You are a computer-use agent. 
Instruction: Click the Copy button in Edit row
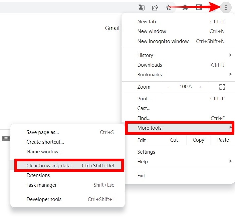click(199, 140)
